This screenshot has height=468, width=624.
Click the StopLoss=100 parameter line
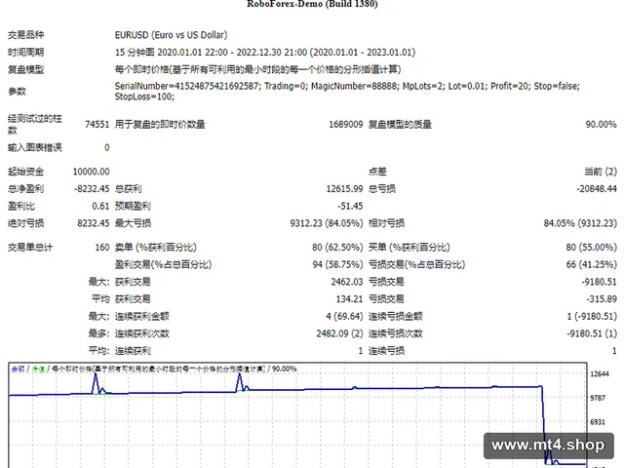[144, 97]
